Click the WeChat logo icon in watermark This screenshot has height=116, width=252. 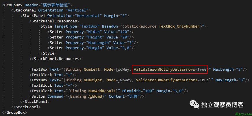click(194, 105)
